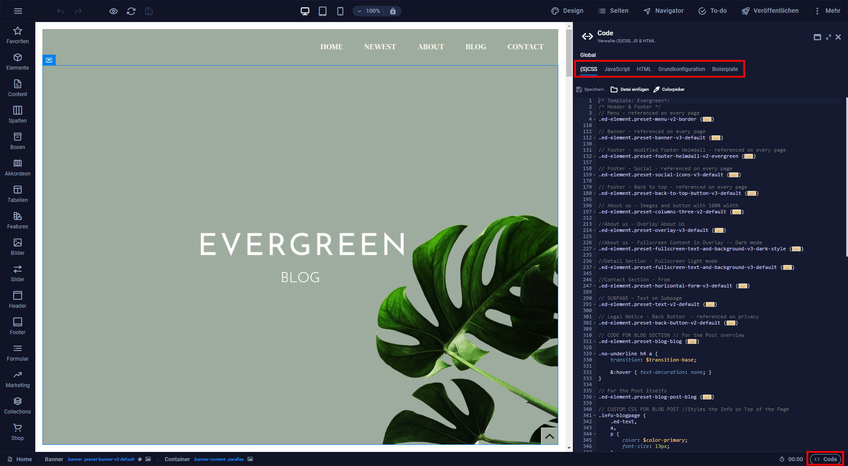Open Bilder in the sidebar
Screen dimensions: 848x466
point(18,247)
